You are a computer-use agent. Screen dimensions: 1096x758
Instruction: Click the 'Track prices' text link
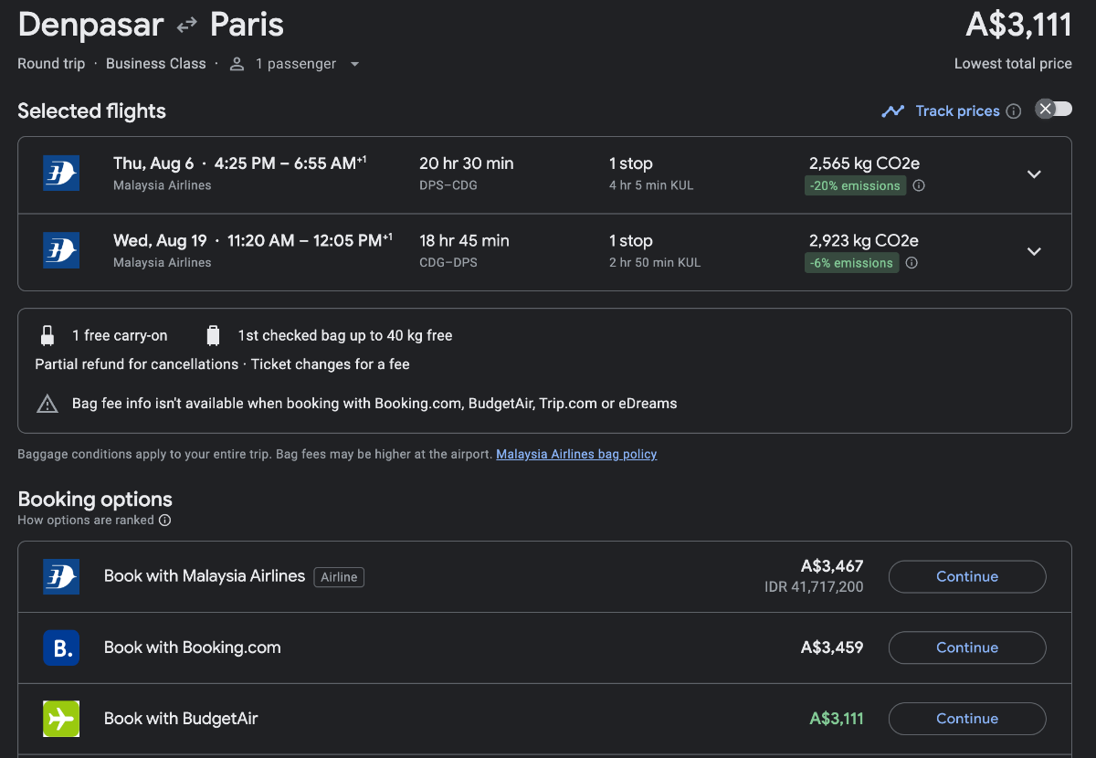957,111
